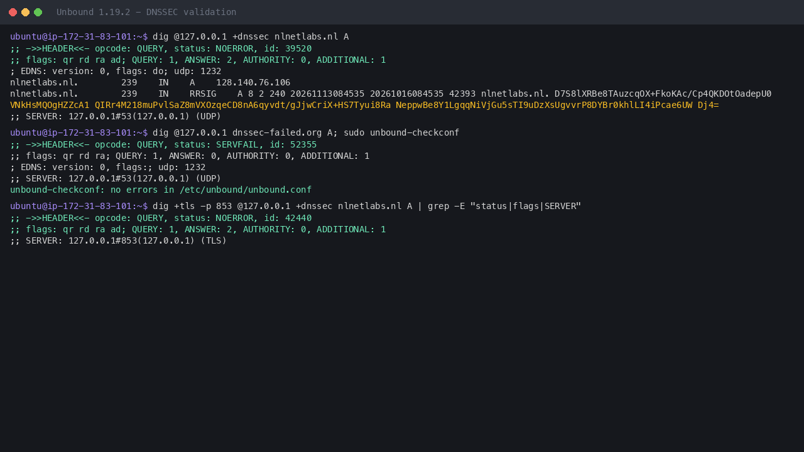The width and height of the screenshot is (804, 452).
Task: Click the command 'dig @127.0.0.1 +dnssec nlnetlabs.nl A'
Action: pos(251,36)
